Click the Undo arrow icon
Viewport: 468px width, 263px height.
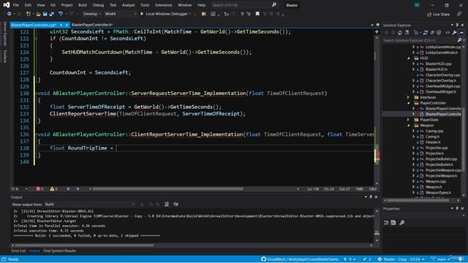pos(61,14)
